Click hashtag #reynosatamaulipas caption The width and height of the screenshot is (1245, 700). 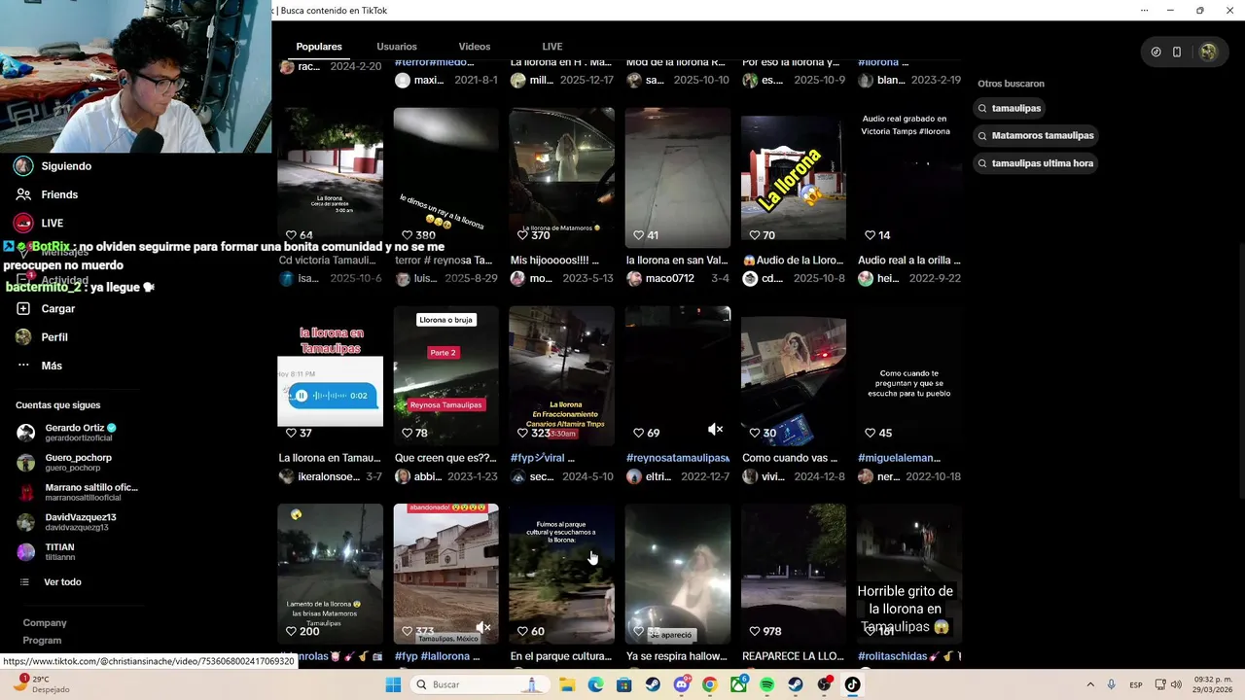[x=677, y=458]
